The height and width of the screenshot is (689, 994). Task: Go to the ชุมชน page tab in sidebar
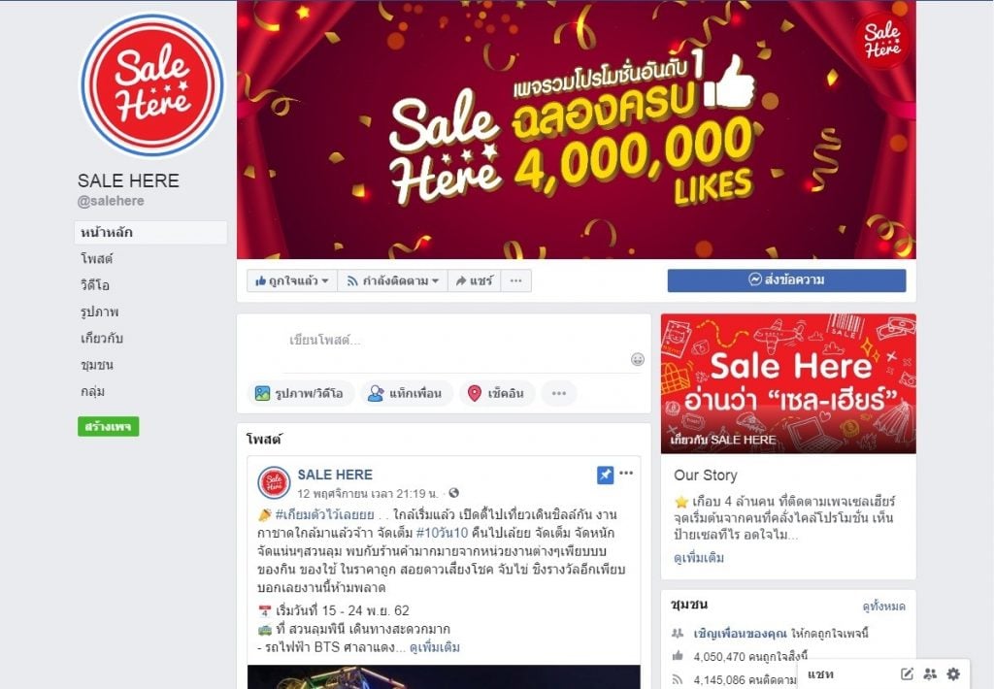click(x=97, y=365)
